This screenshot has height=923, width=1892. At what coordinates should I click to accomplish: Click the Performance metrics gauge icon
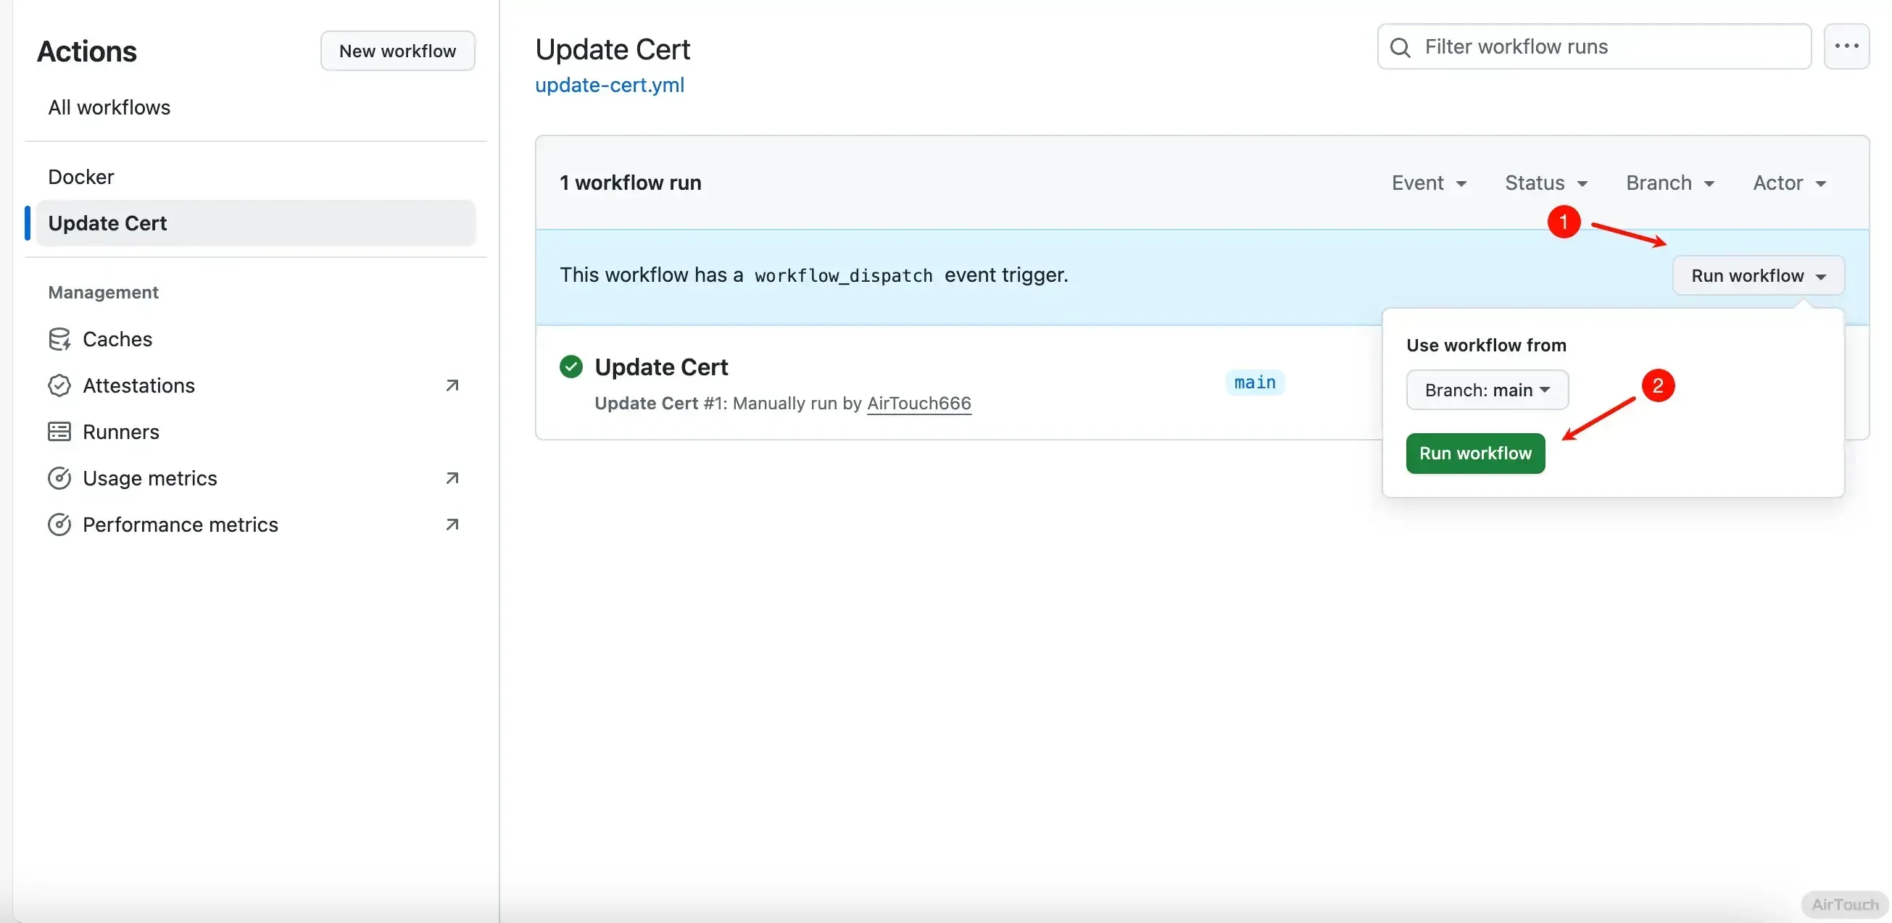tap(59, 525)
